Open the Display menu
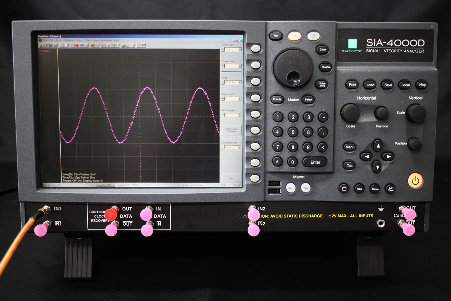This screenshot has width=451, height=301. click(88, 40)
